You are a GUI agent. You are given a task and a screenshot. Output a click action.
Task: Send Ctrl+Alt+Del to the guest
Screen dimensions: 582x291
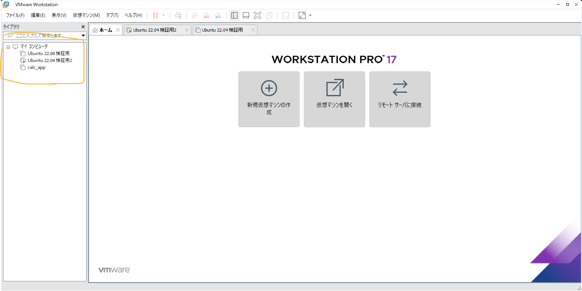(x=178, y=15)
